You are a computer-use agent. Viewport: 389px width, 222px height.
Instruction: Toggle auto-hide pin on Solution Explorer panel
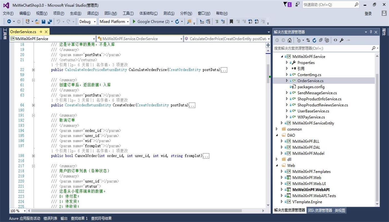coord(371,32)
